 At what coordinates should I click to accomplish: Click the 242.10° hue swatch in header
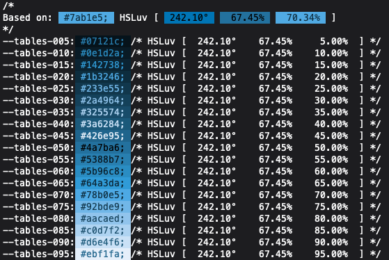tap(189, 18)
